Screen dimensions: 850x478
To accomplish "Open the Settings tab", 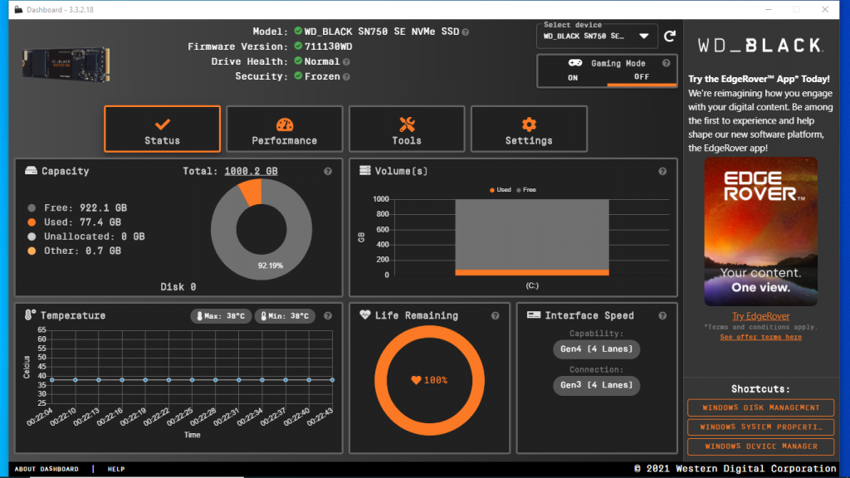I will 529,129.
